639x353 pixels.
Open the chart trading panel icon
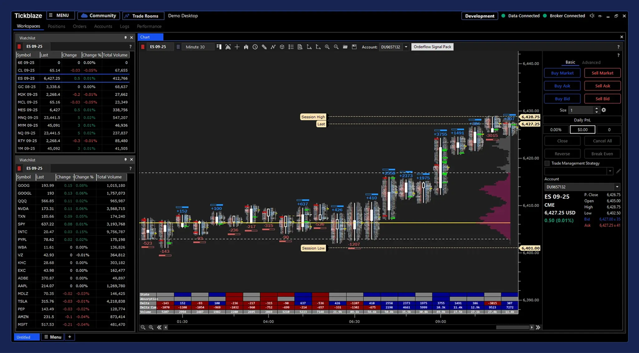coord(219,47)
